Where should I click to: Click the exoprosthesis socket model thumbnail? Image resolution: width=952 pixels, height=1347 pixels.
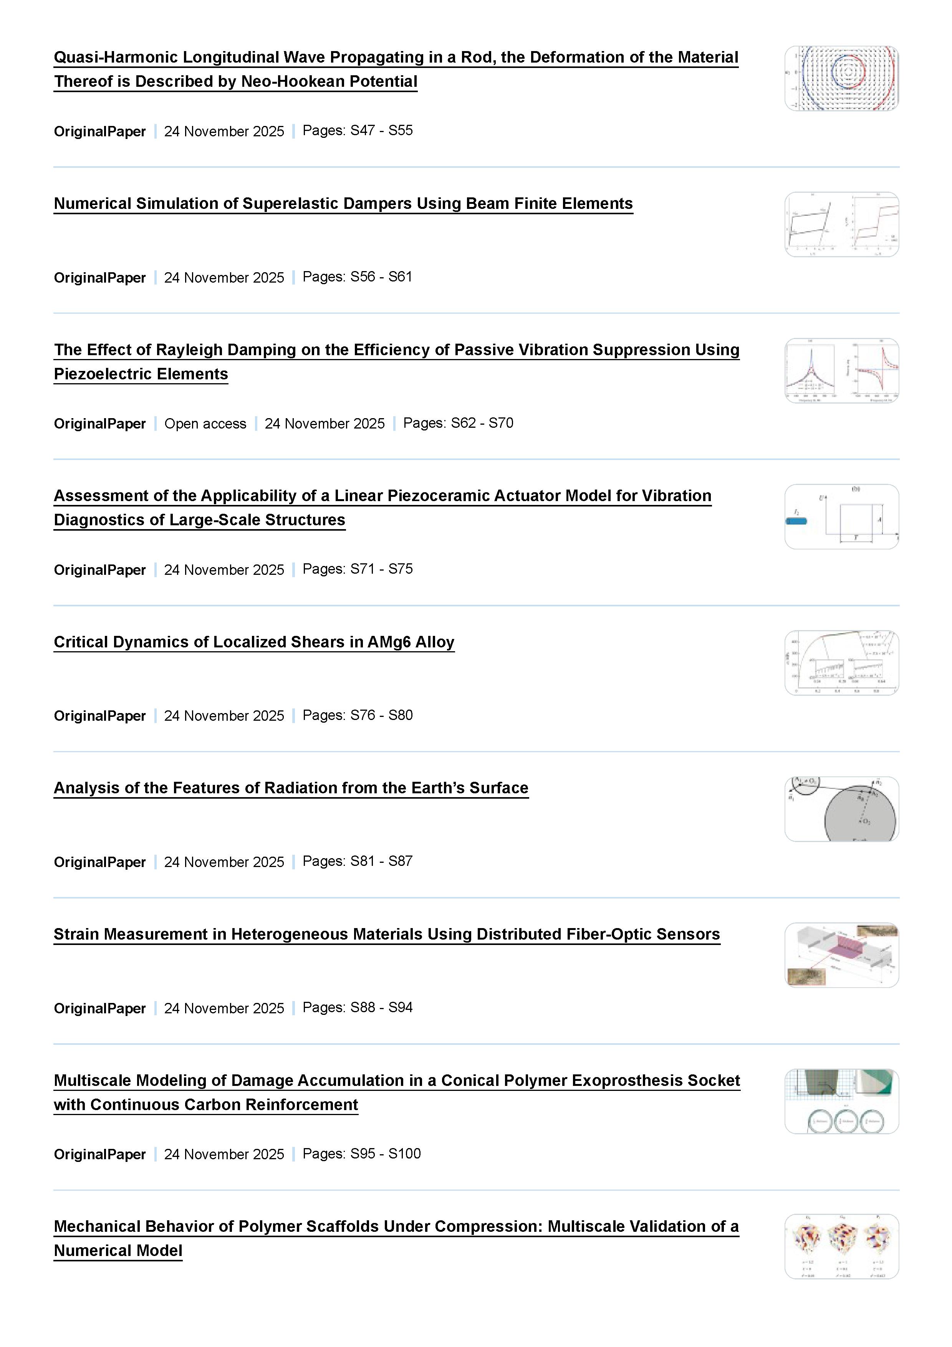point(841,1100)
